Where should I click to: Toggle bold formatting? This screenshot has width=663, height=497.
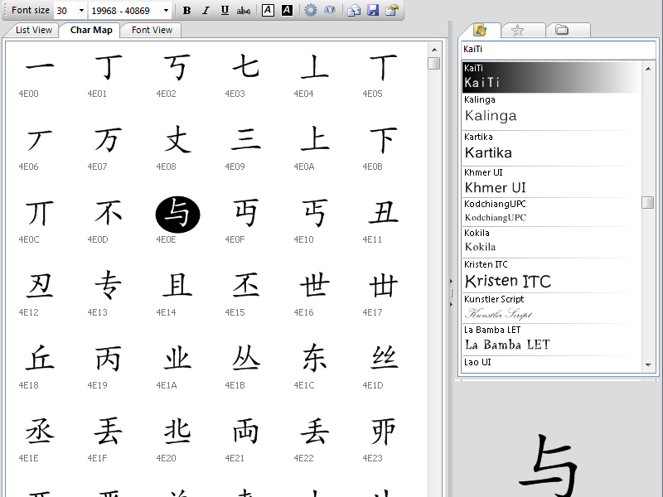(186, 11)
